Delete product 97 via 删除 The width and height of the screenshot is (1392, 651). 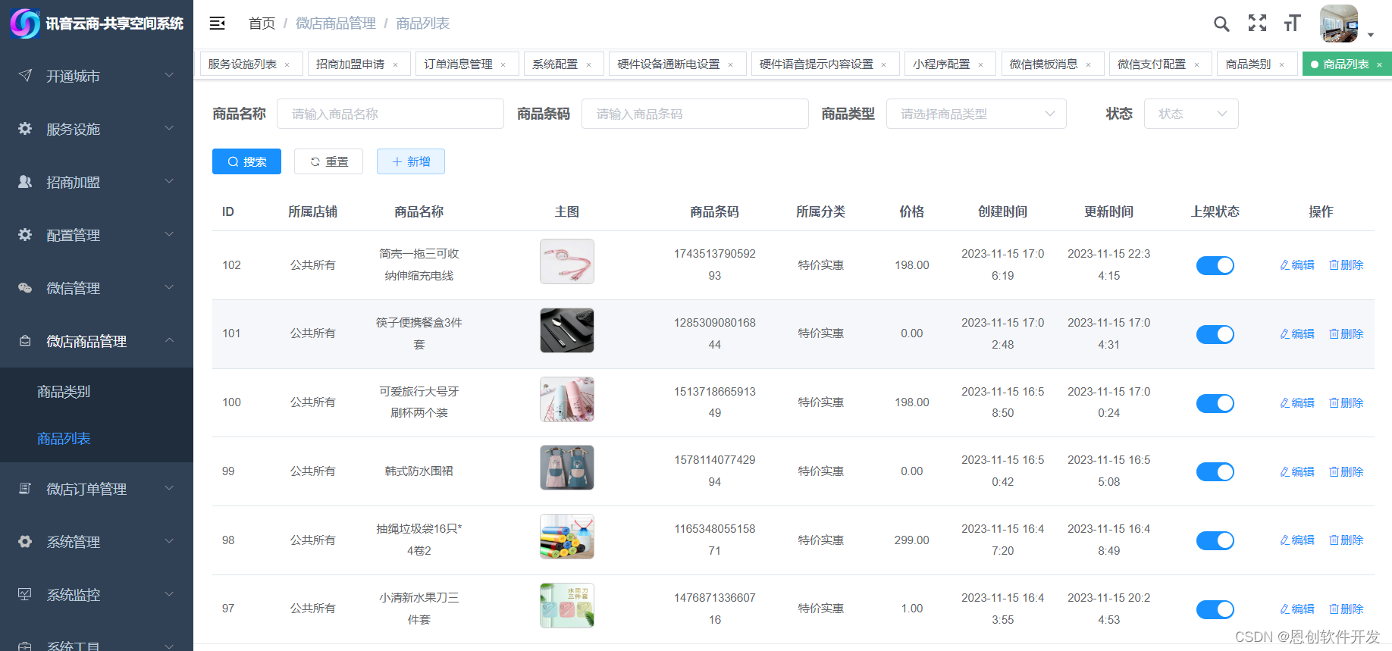(x=1346, y=609)
